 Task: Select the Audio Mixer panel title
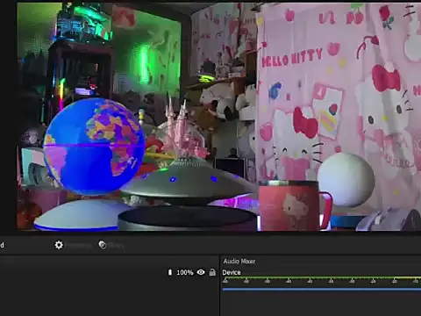pos(239,262)
